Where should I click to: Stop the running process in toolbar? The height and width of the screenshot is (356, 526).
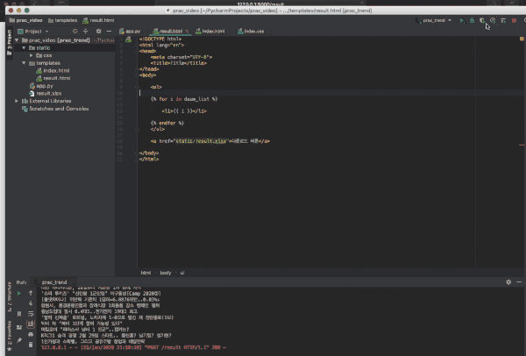(514, 19)
